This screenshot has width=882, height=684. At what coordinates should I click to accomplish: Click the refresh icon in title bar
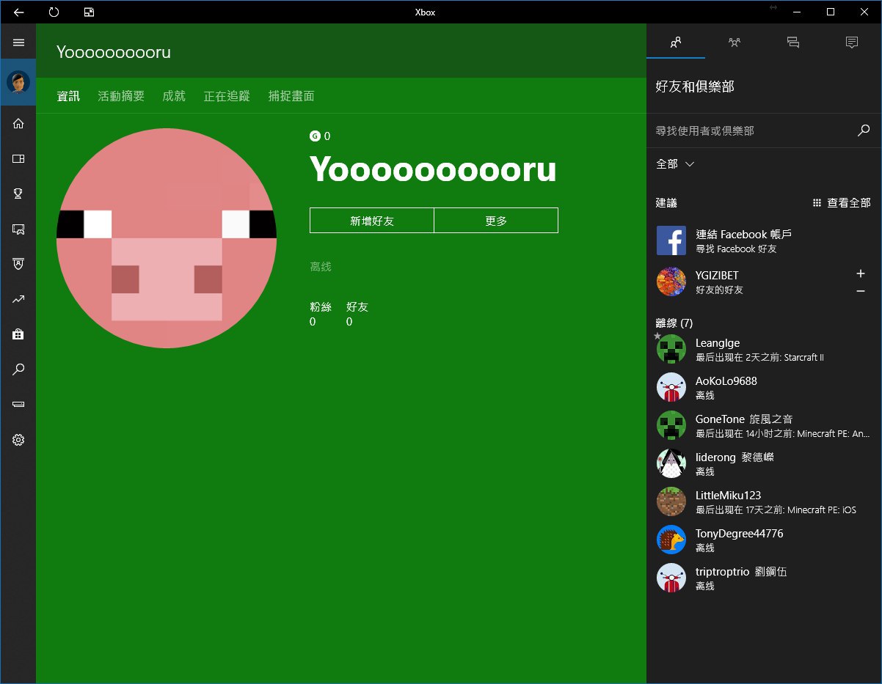[x=54, y=12]
